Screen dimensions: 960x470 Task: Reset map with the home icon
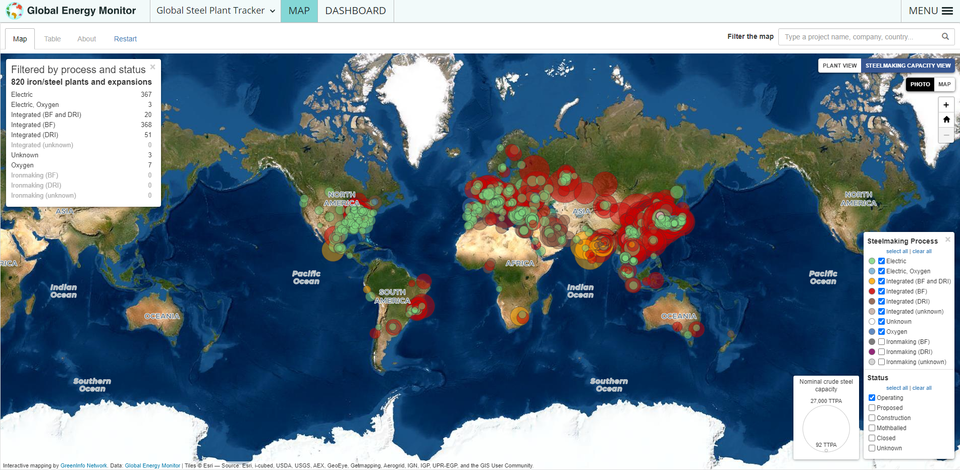(x=946, y=120)
